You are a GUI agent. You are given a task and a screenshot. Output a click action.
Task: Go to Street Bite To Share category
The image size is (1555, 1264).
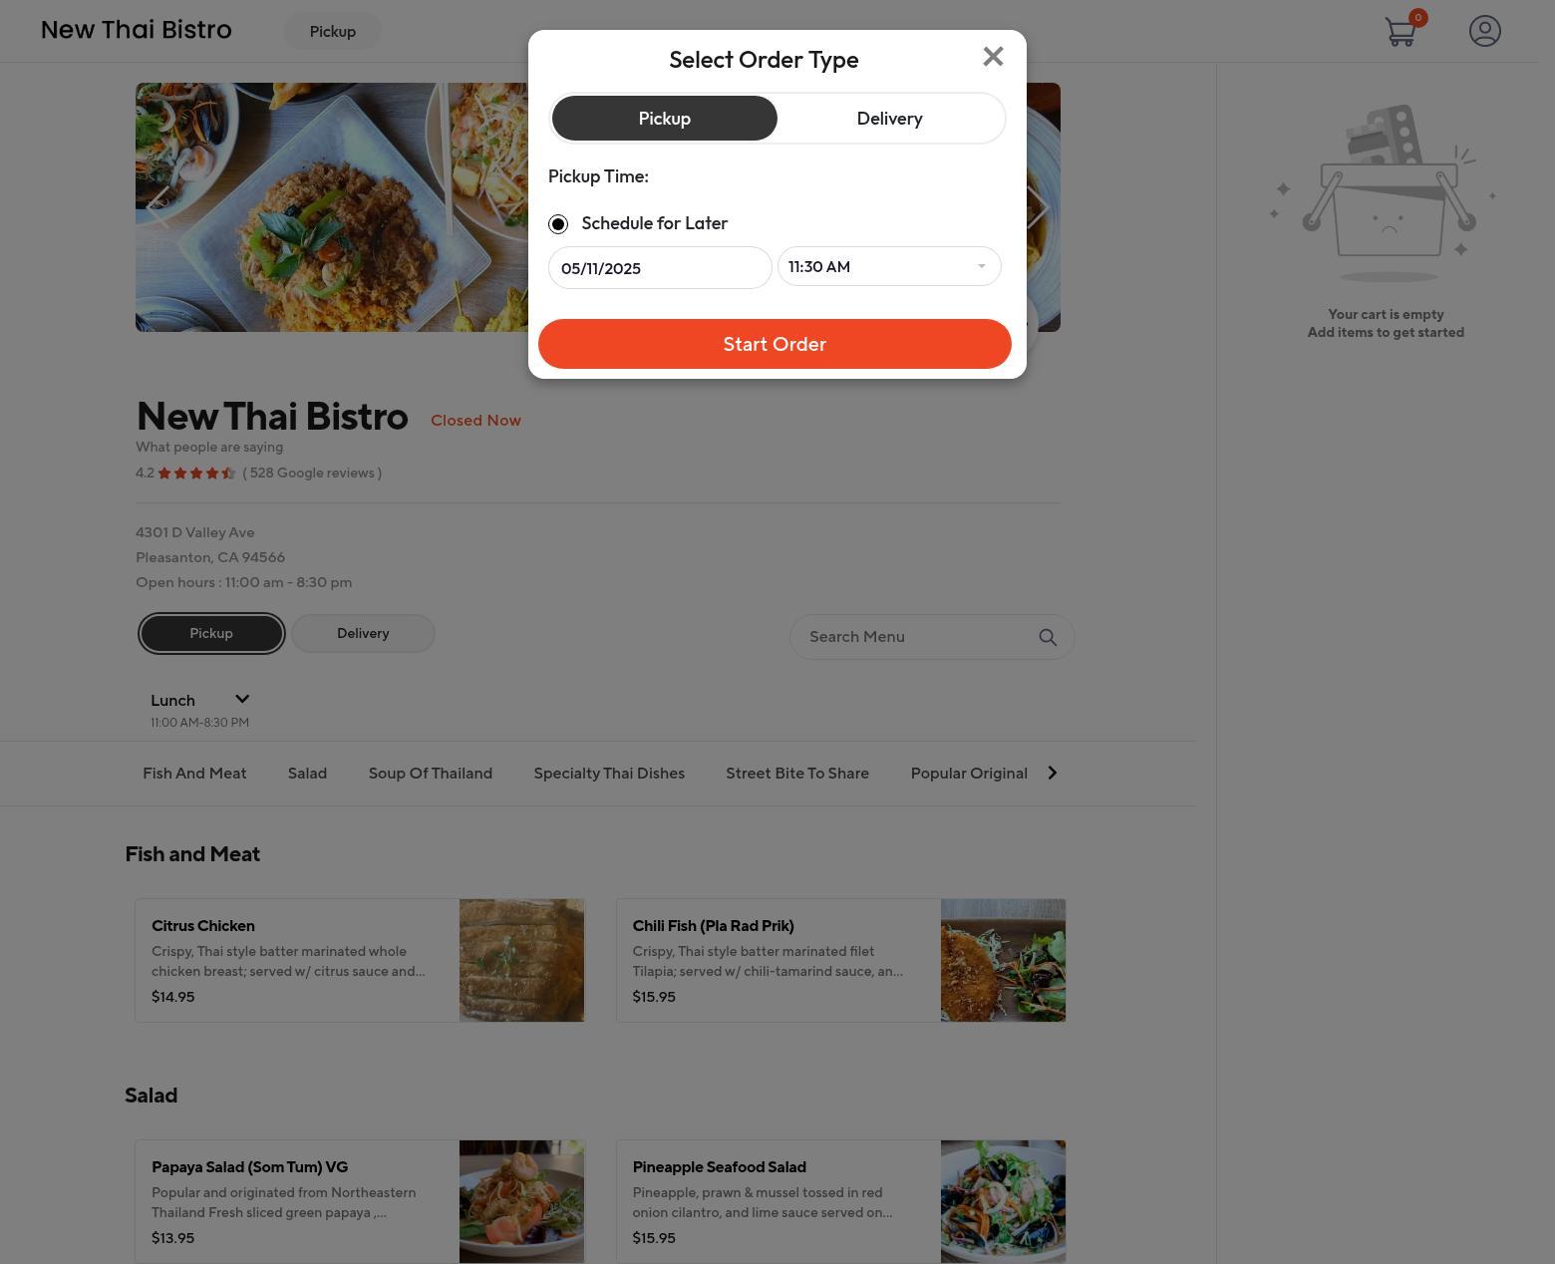pyautogui.click(x=797, y=774)
